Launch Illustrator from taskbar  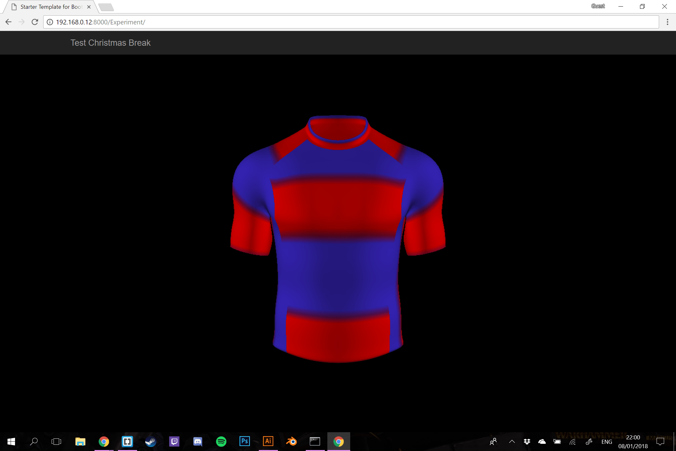pos(268,442)
